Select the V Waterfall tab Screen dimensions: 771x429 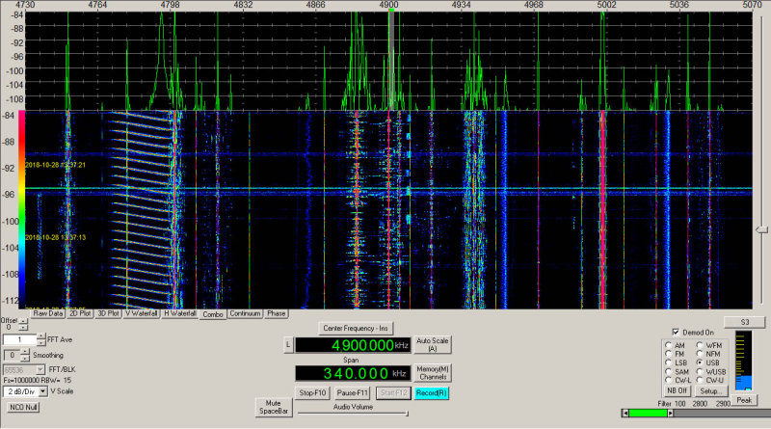point(141,313)
